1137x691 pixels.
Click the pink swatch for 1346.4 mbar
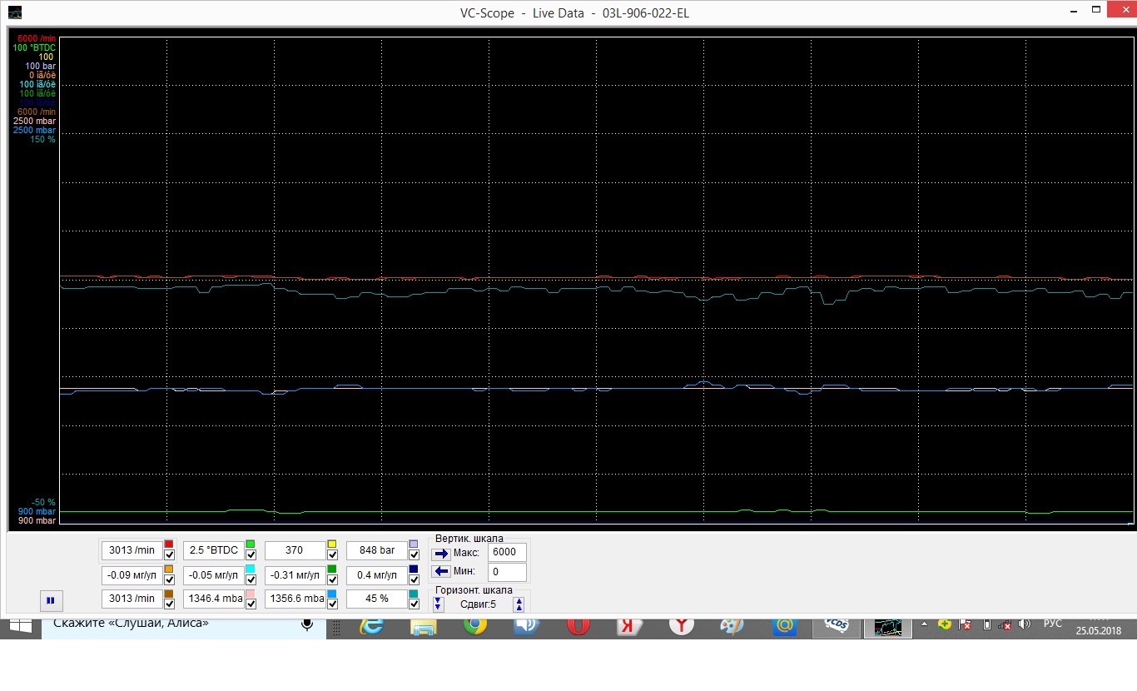(251, 593)
